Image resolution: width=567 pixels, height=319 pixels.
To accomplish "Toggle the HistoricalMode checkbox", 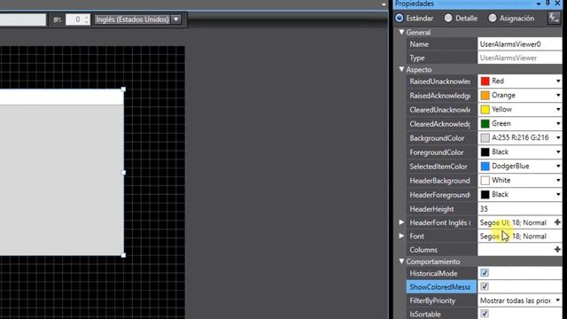I will tap(485, 273).
